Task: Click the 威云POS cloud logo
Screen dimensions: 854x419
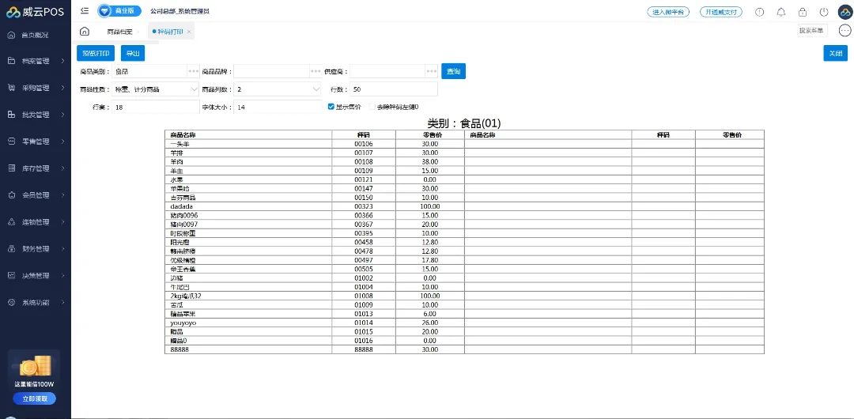Action: click(13, 12)
